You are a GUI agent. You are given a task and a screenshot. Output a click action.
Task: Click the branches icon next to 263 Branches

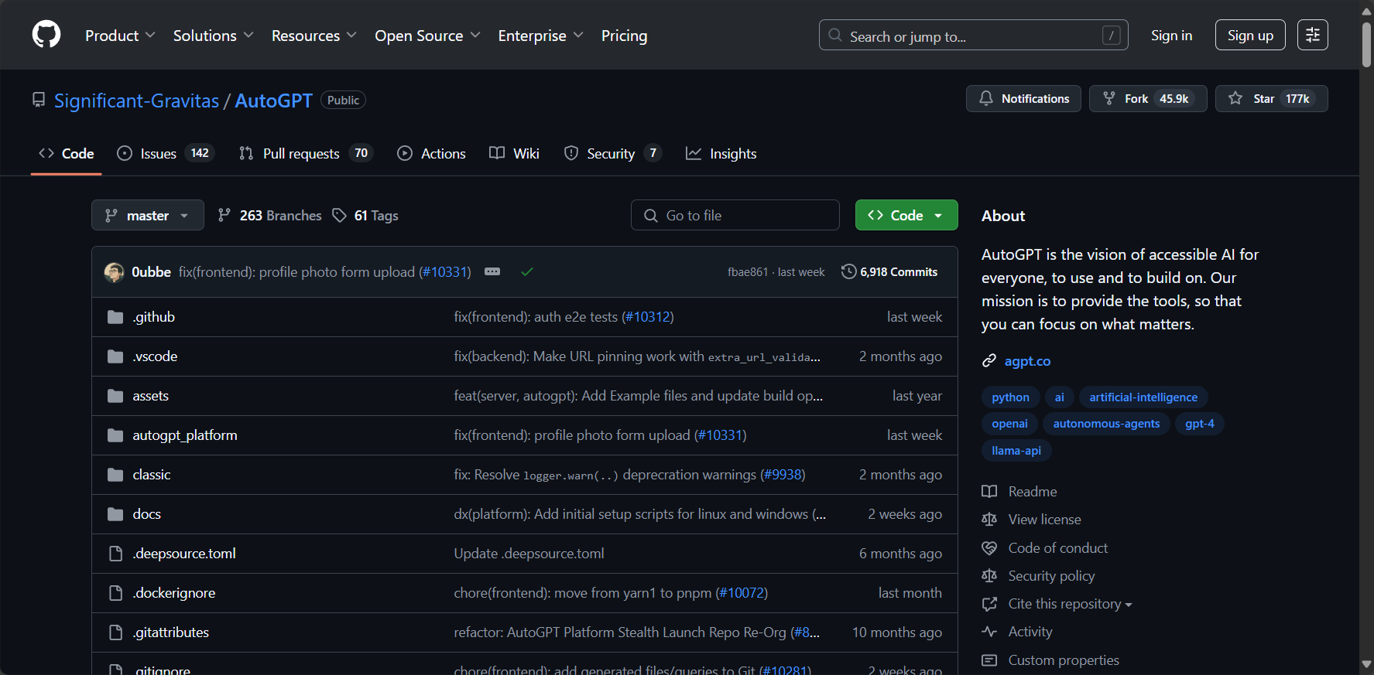224,215
